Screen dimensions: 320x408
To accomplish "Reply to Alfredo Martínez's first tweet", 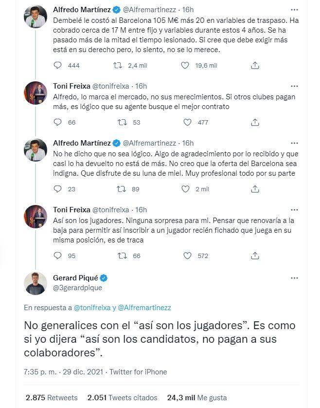I will click(x=58, y=65).
